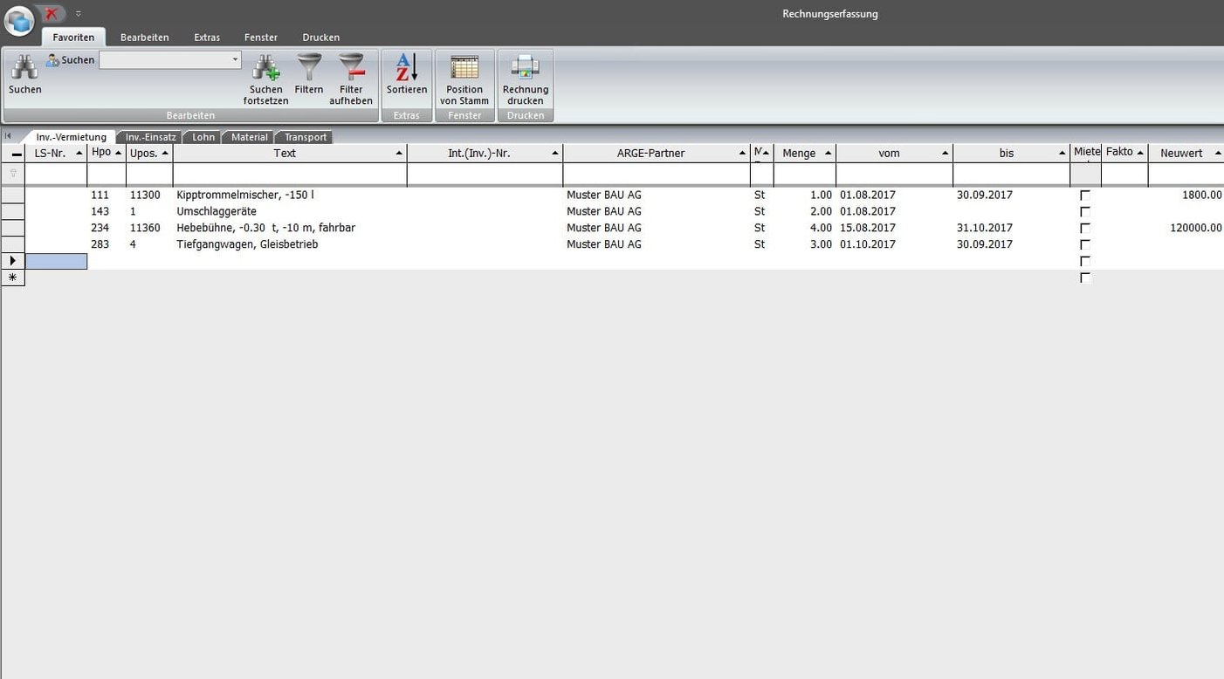Open the Fenster ribbon tab
The width and height of the screenshot is (1224, 679).
(261, 38)
